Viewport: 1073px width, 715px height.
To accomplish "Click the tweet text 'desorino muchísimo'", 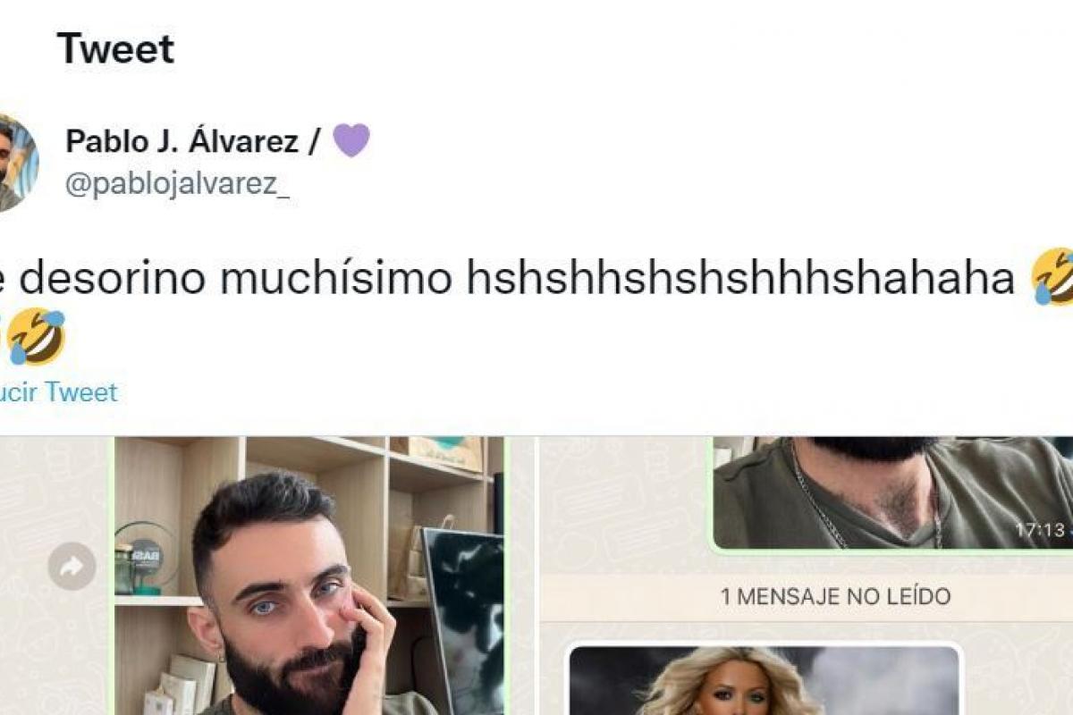I will coord(235,279).
